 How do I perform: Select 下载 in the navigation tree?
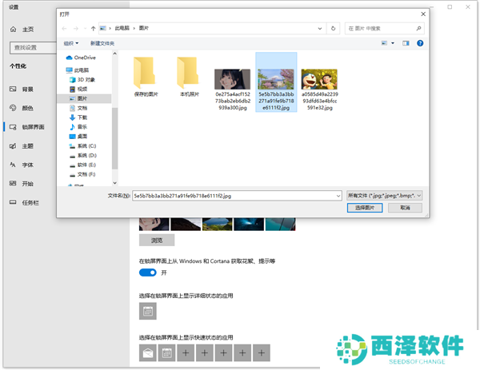pos(78,117)
